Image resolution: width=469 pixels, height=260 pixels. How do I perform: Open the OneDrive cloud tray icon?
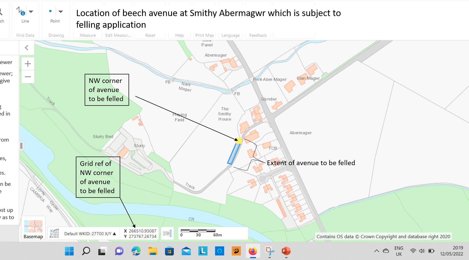(386, 251)
